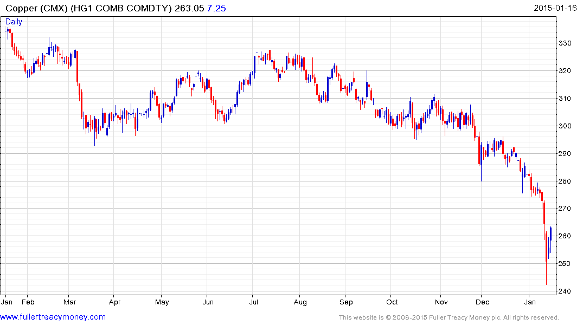
Task: Click the chart title 'Copper (CMX) (HG1 COMB COMDTY)'
Action: tap(88, 8)
